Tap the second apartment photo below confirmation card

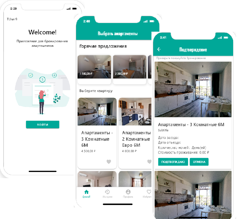pyautogui.click(x=193, y=195)
